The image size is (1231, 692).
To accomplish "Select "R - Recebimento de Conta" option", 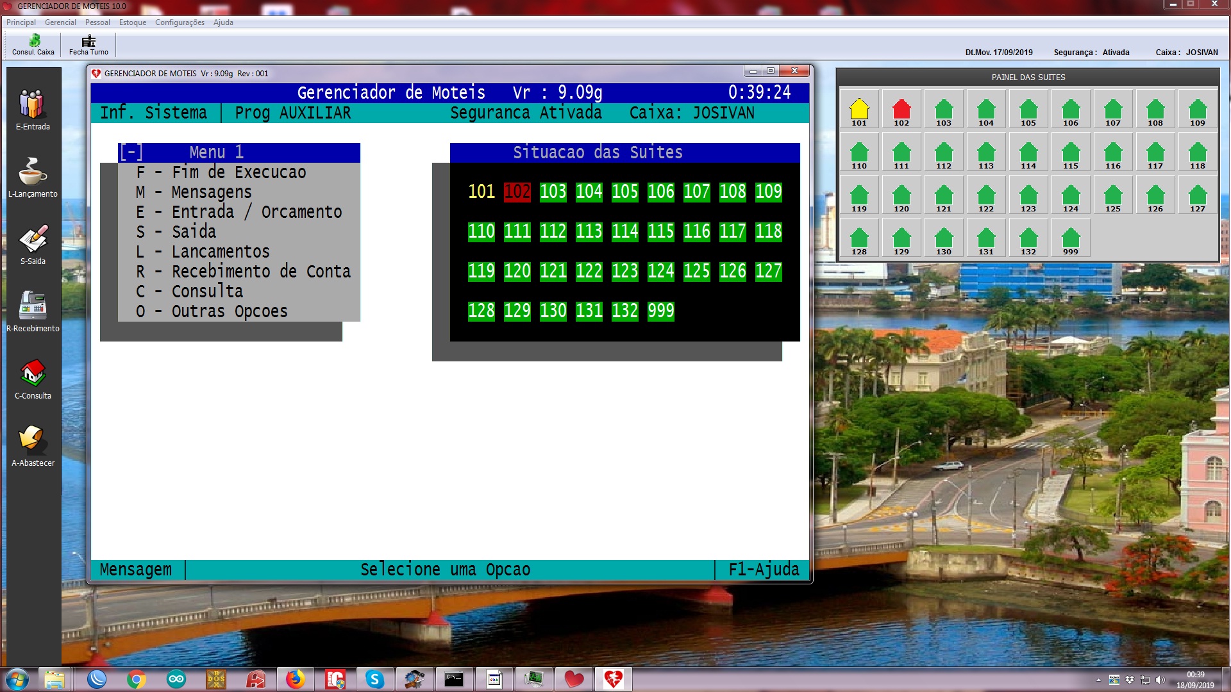I will pyautogui.click(x=243, y=272).
